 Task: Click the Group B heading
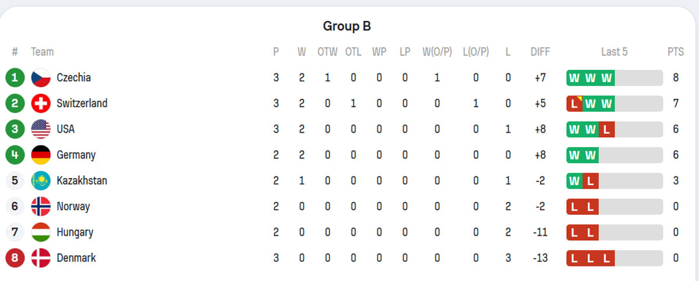point(347,26)
